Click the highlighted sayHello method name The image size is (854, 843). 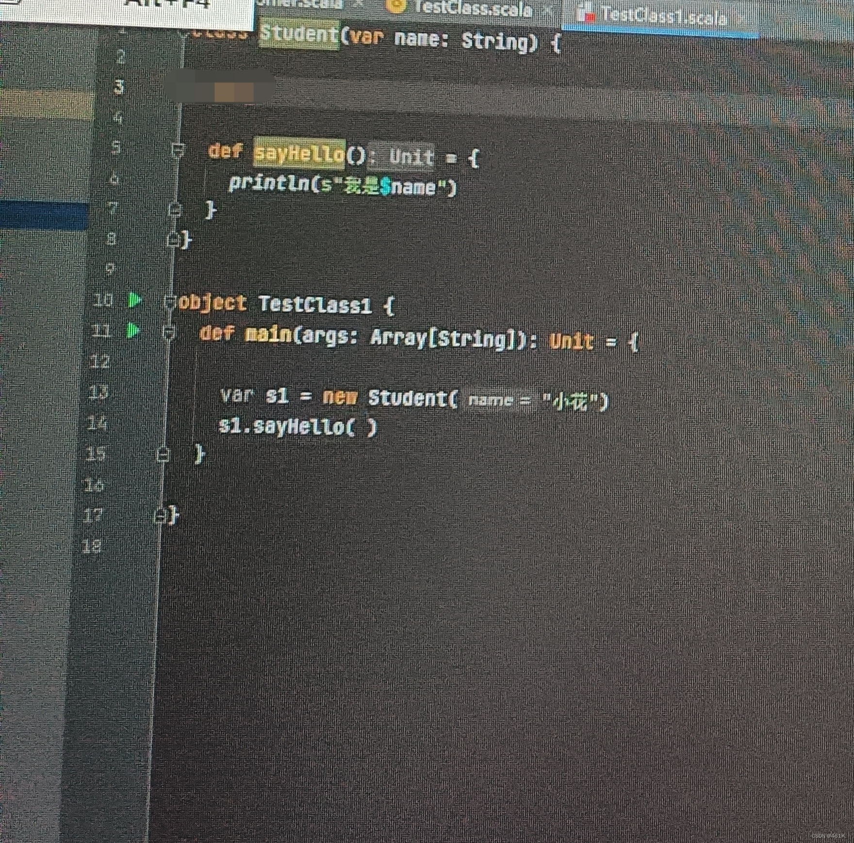[299, 154]
